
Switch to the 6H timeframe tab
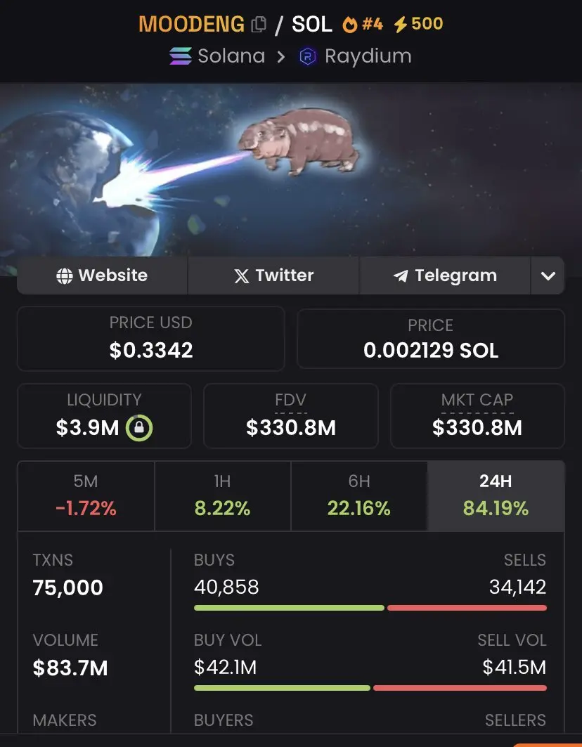point(359,495)
